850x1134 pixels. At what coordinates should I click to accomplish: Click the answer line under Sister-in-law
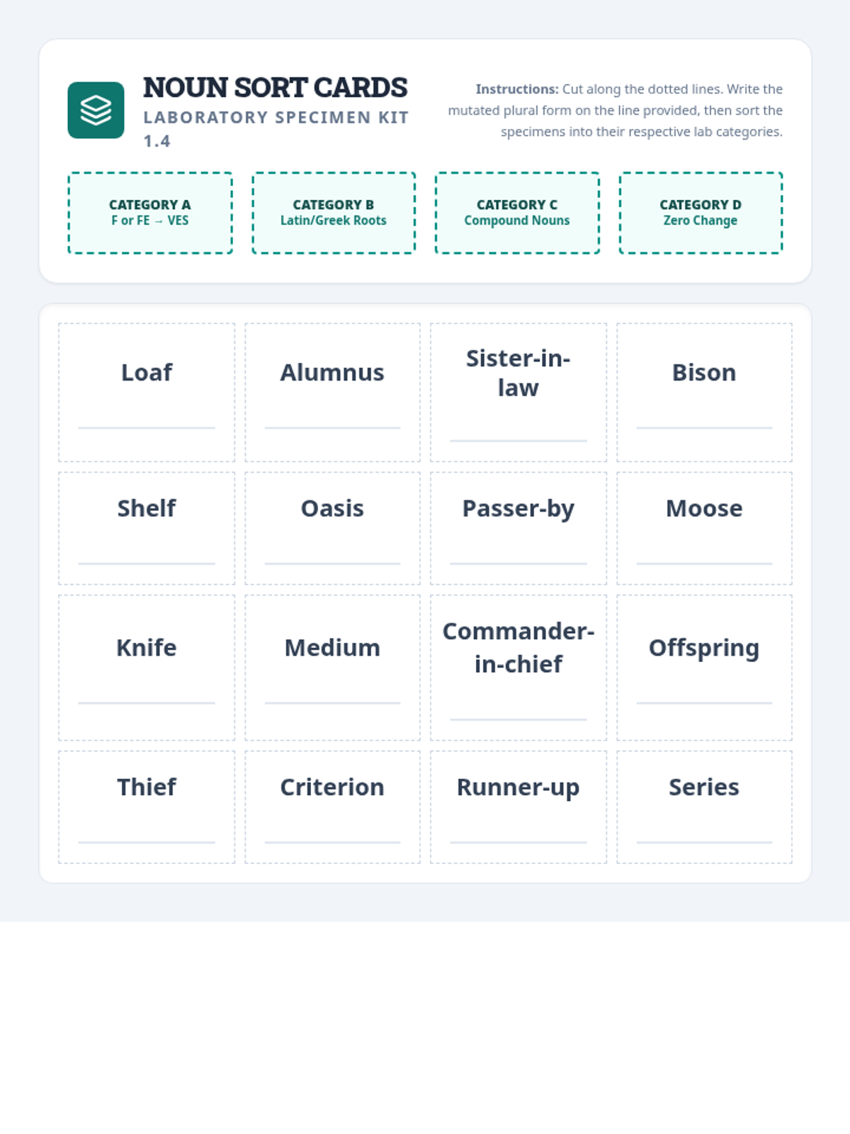(518, 441)
